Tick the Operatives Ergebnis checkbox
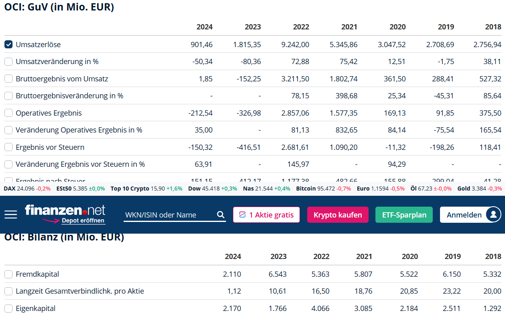505x315 pixels. 8,113
